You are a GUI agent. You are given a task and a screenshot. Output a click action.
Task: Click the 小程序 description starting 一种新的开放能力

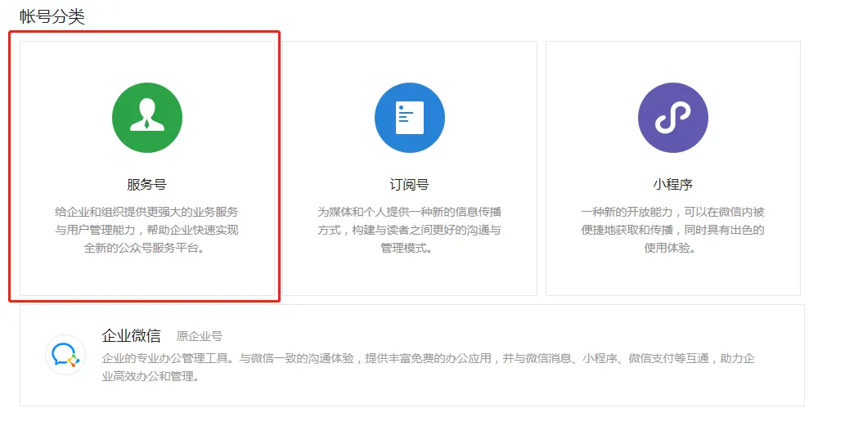[672, 230]
